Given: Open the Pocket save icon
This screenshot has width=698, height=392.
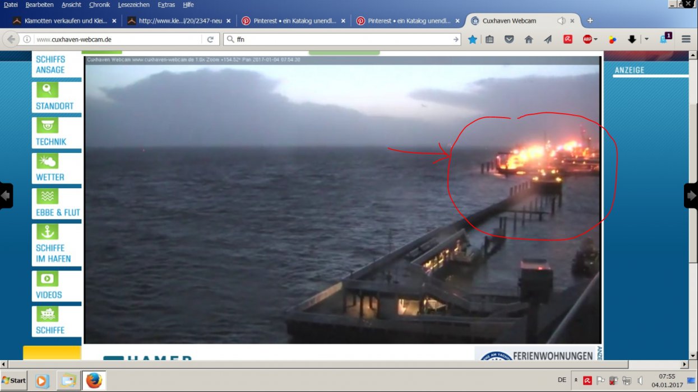Looking at the screenshot, I should pyautogui.click(x=509, y=39).
